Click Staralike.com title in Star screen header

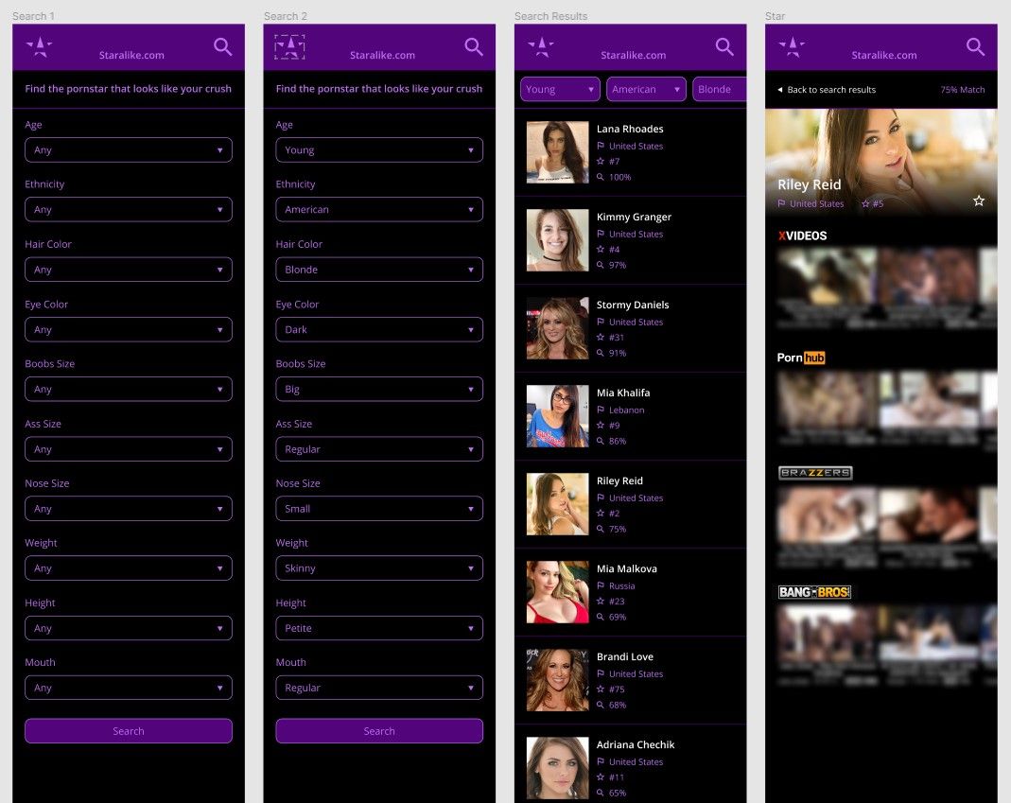884,56
